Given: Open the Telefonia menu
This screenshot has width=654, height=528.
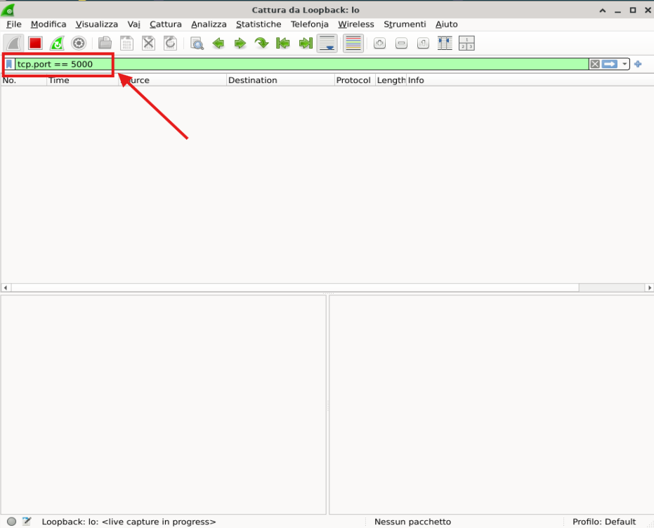Looking at the screenshot, I should click(x=310, y=24).
